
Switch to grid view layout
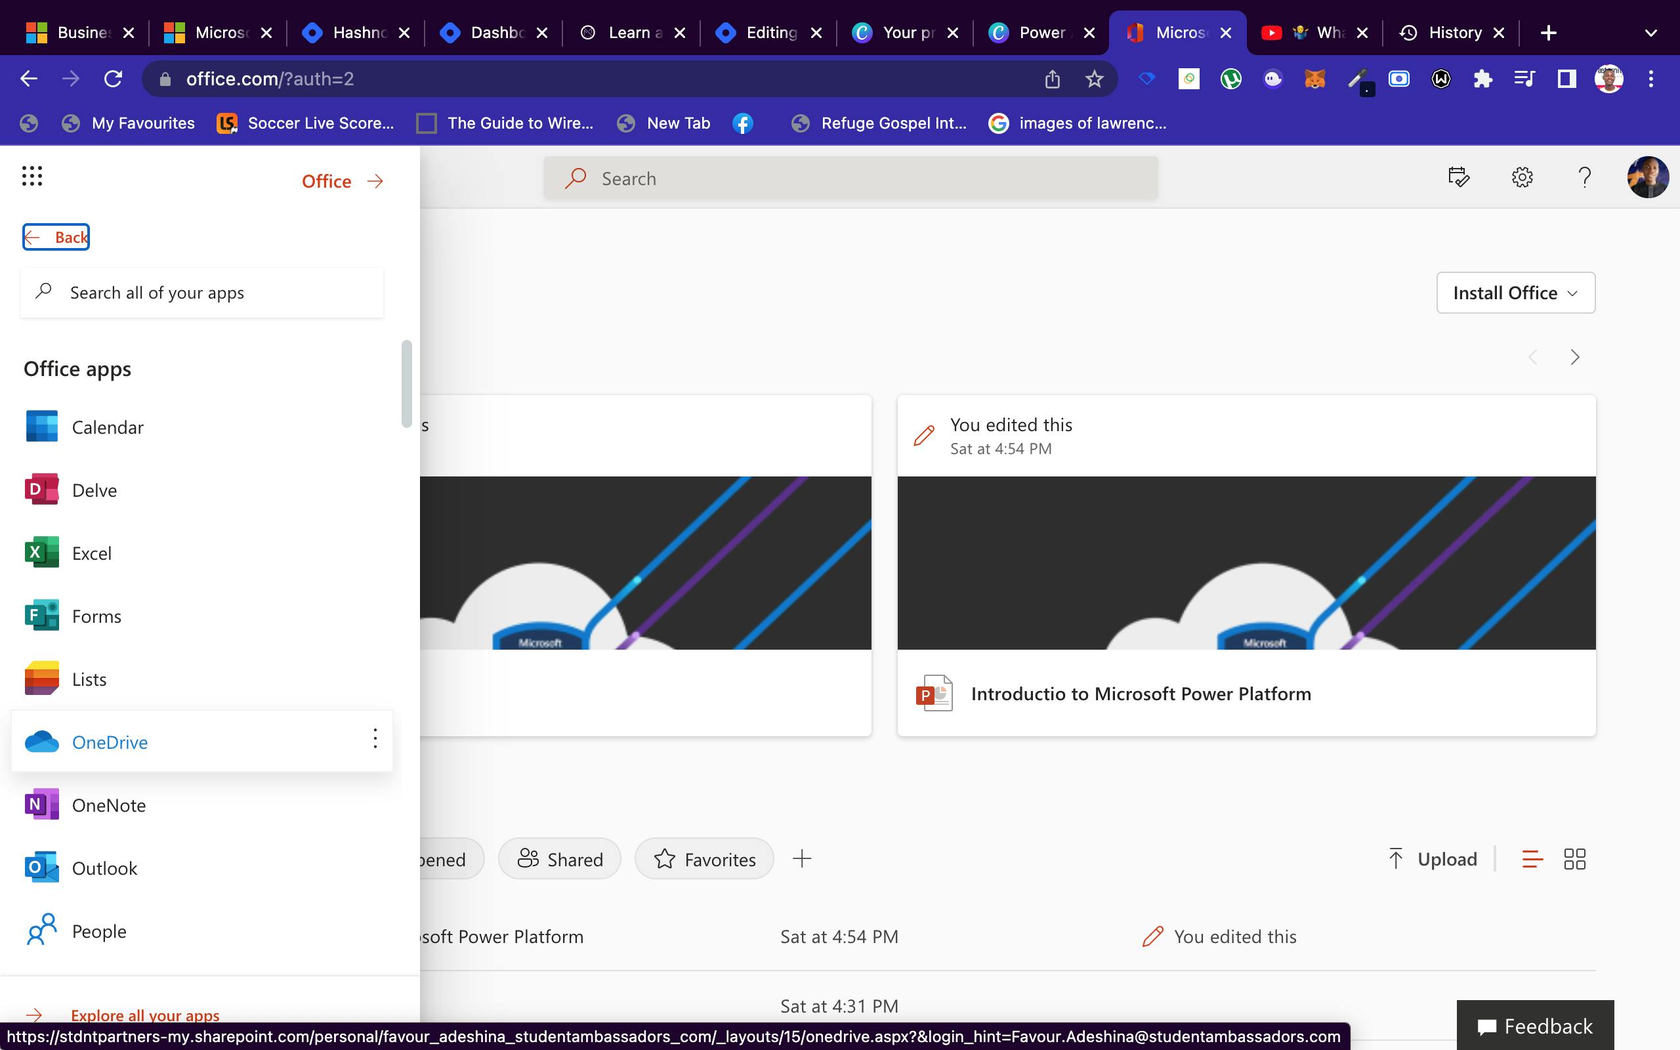pos(1574,859)
